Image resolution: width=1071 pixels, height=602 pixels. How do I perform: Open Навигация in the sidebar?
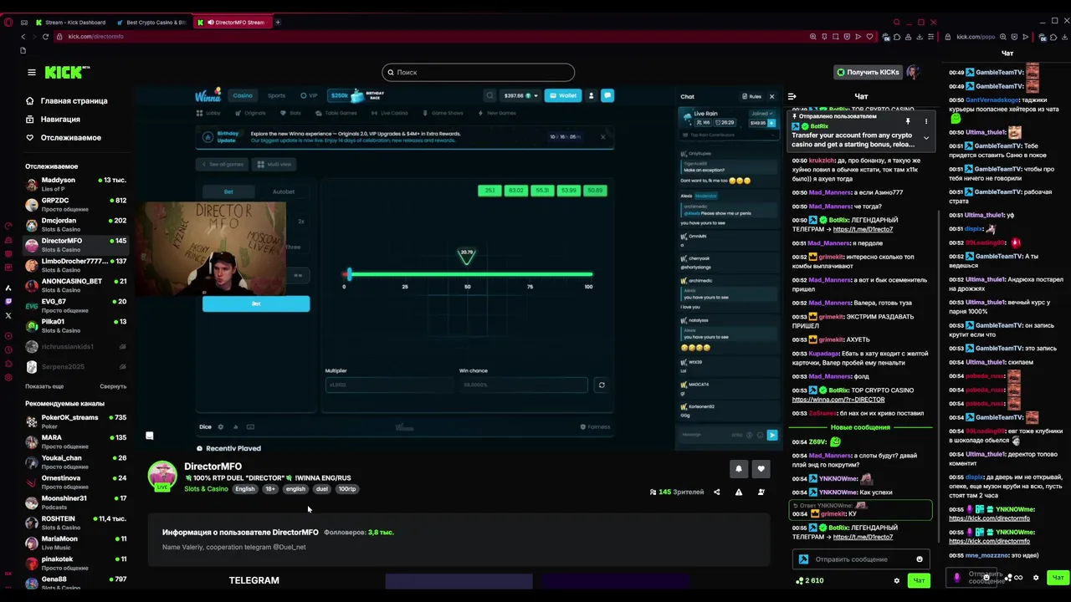click(x=54, y=120)
